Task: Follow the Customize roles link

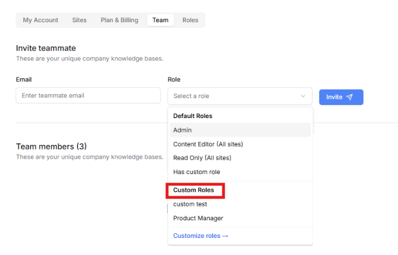Action: point(201,236)
